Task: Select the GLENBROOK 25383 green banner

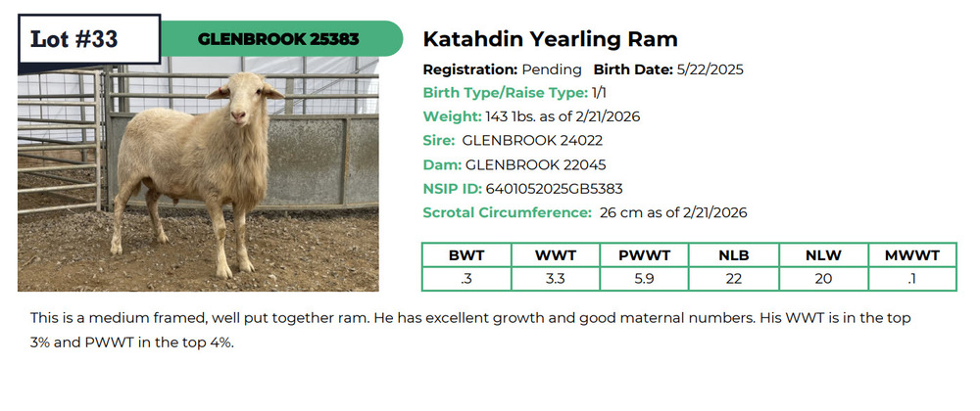Action: [279, 39]
